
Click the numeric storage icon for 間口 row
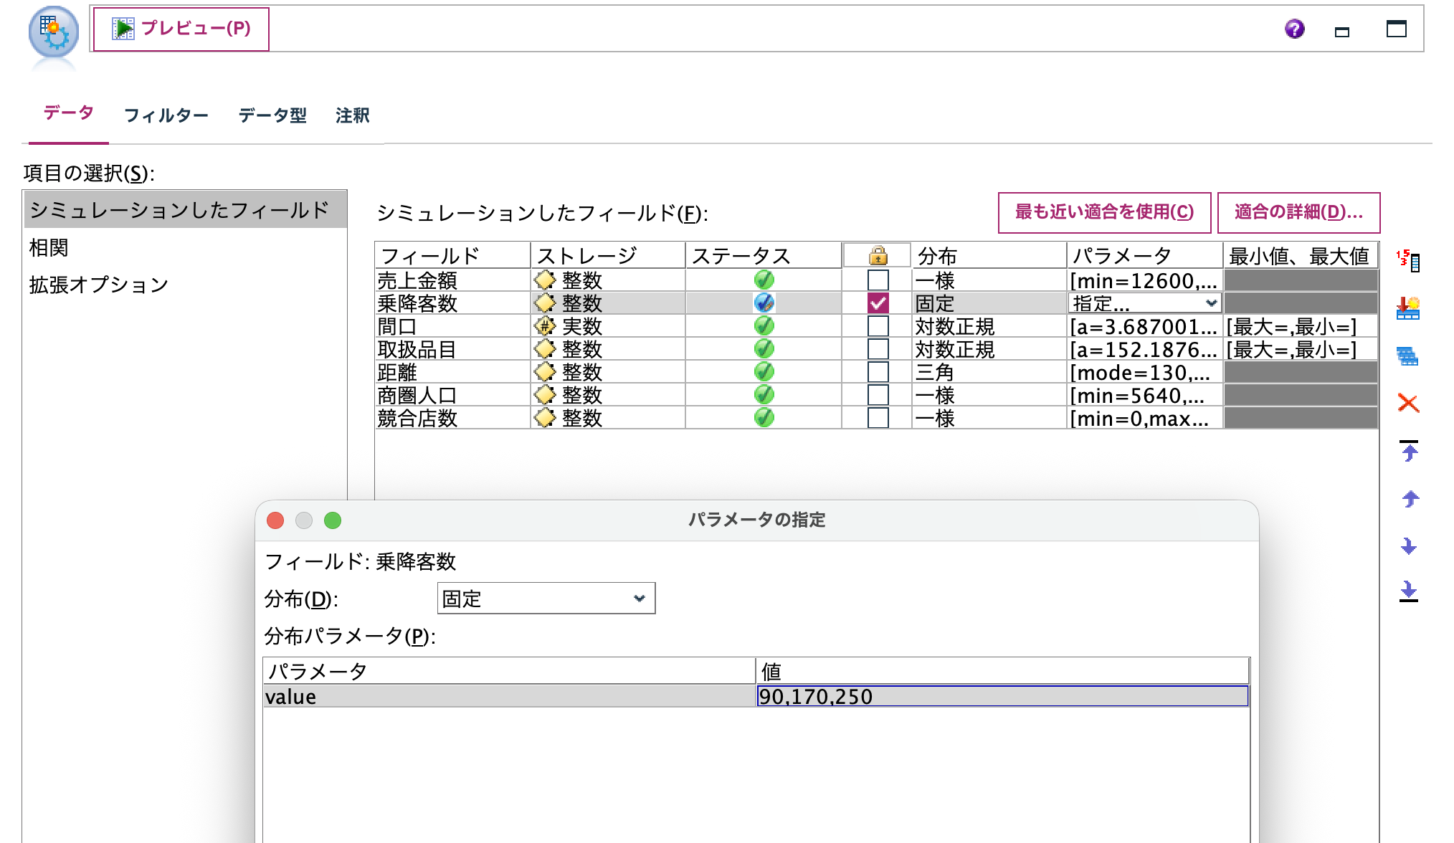[x=543, y=326]
